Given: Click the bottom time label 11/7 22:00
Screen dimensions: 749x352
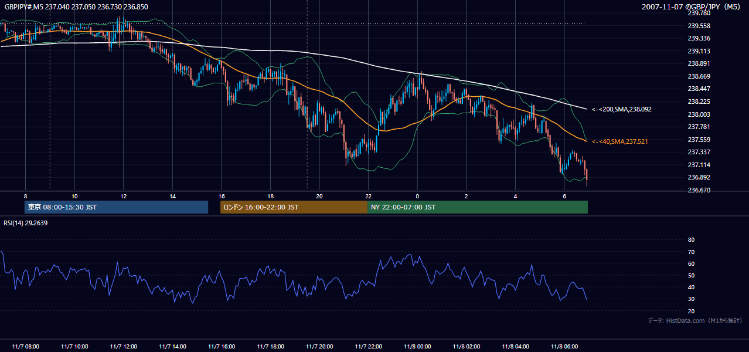Looking at the screenshot, I should tap(368, 346).
